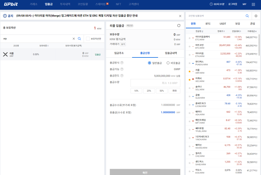
Task: Check the 보유자산만 checkbox
Action: click(x=88, y=39)
